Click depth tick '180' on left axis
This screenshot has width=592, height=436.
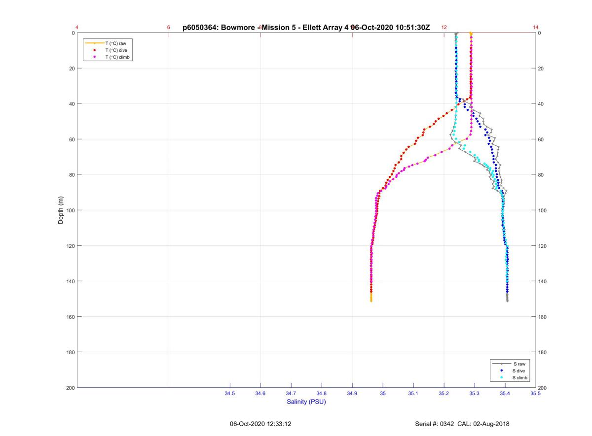point(70,352)
